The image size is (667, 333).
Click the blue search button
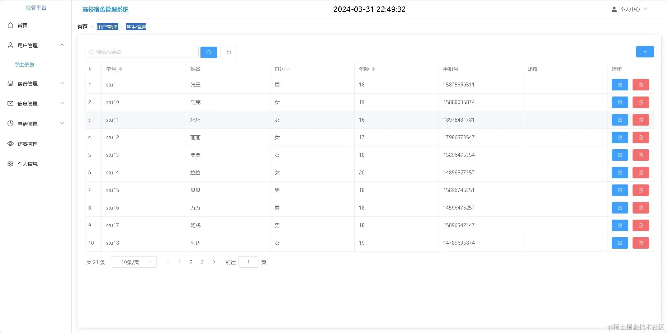click(x=209, y=52)
